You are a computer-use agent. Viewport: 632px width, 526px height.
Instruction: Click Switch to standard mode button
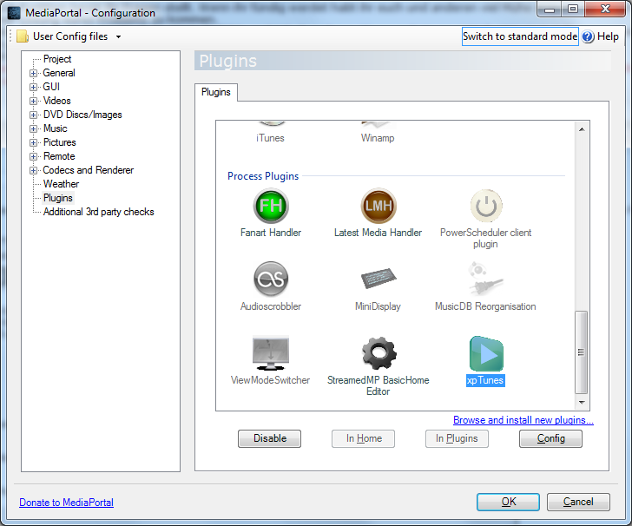520,36
